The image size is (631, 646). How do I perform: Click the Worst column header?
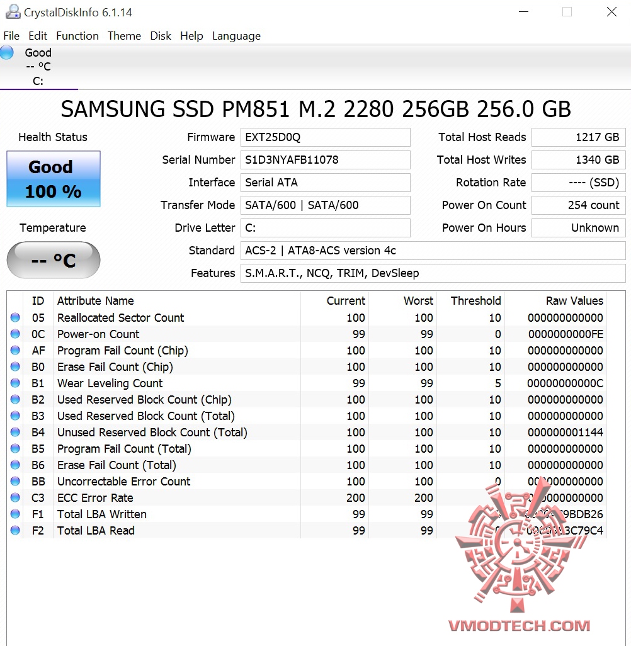point(402,301)
